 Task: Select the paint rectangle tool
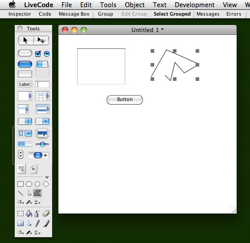(x=20, y=223)
